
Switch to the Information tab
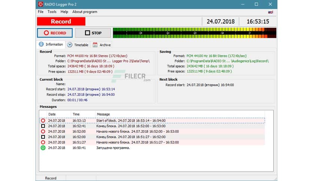pos(51,45)
